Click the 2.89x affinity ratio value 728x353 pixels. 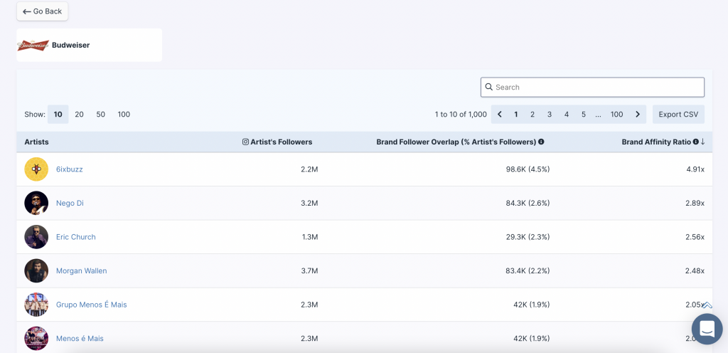tap(695, 204)
